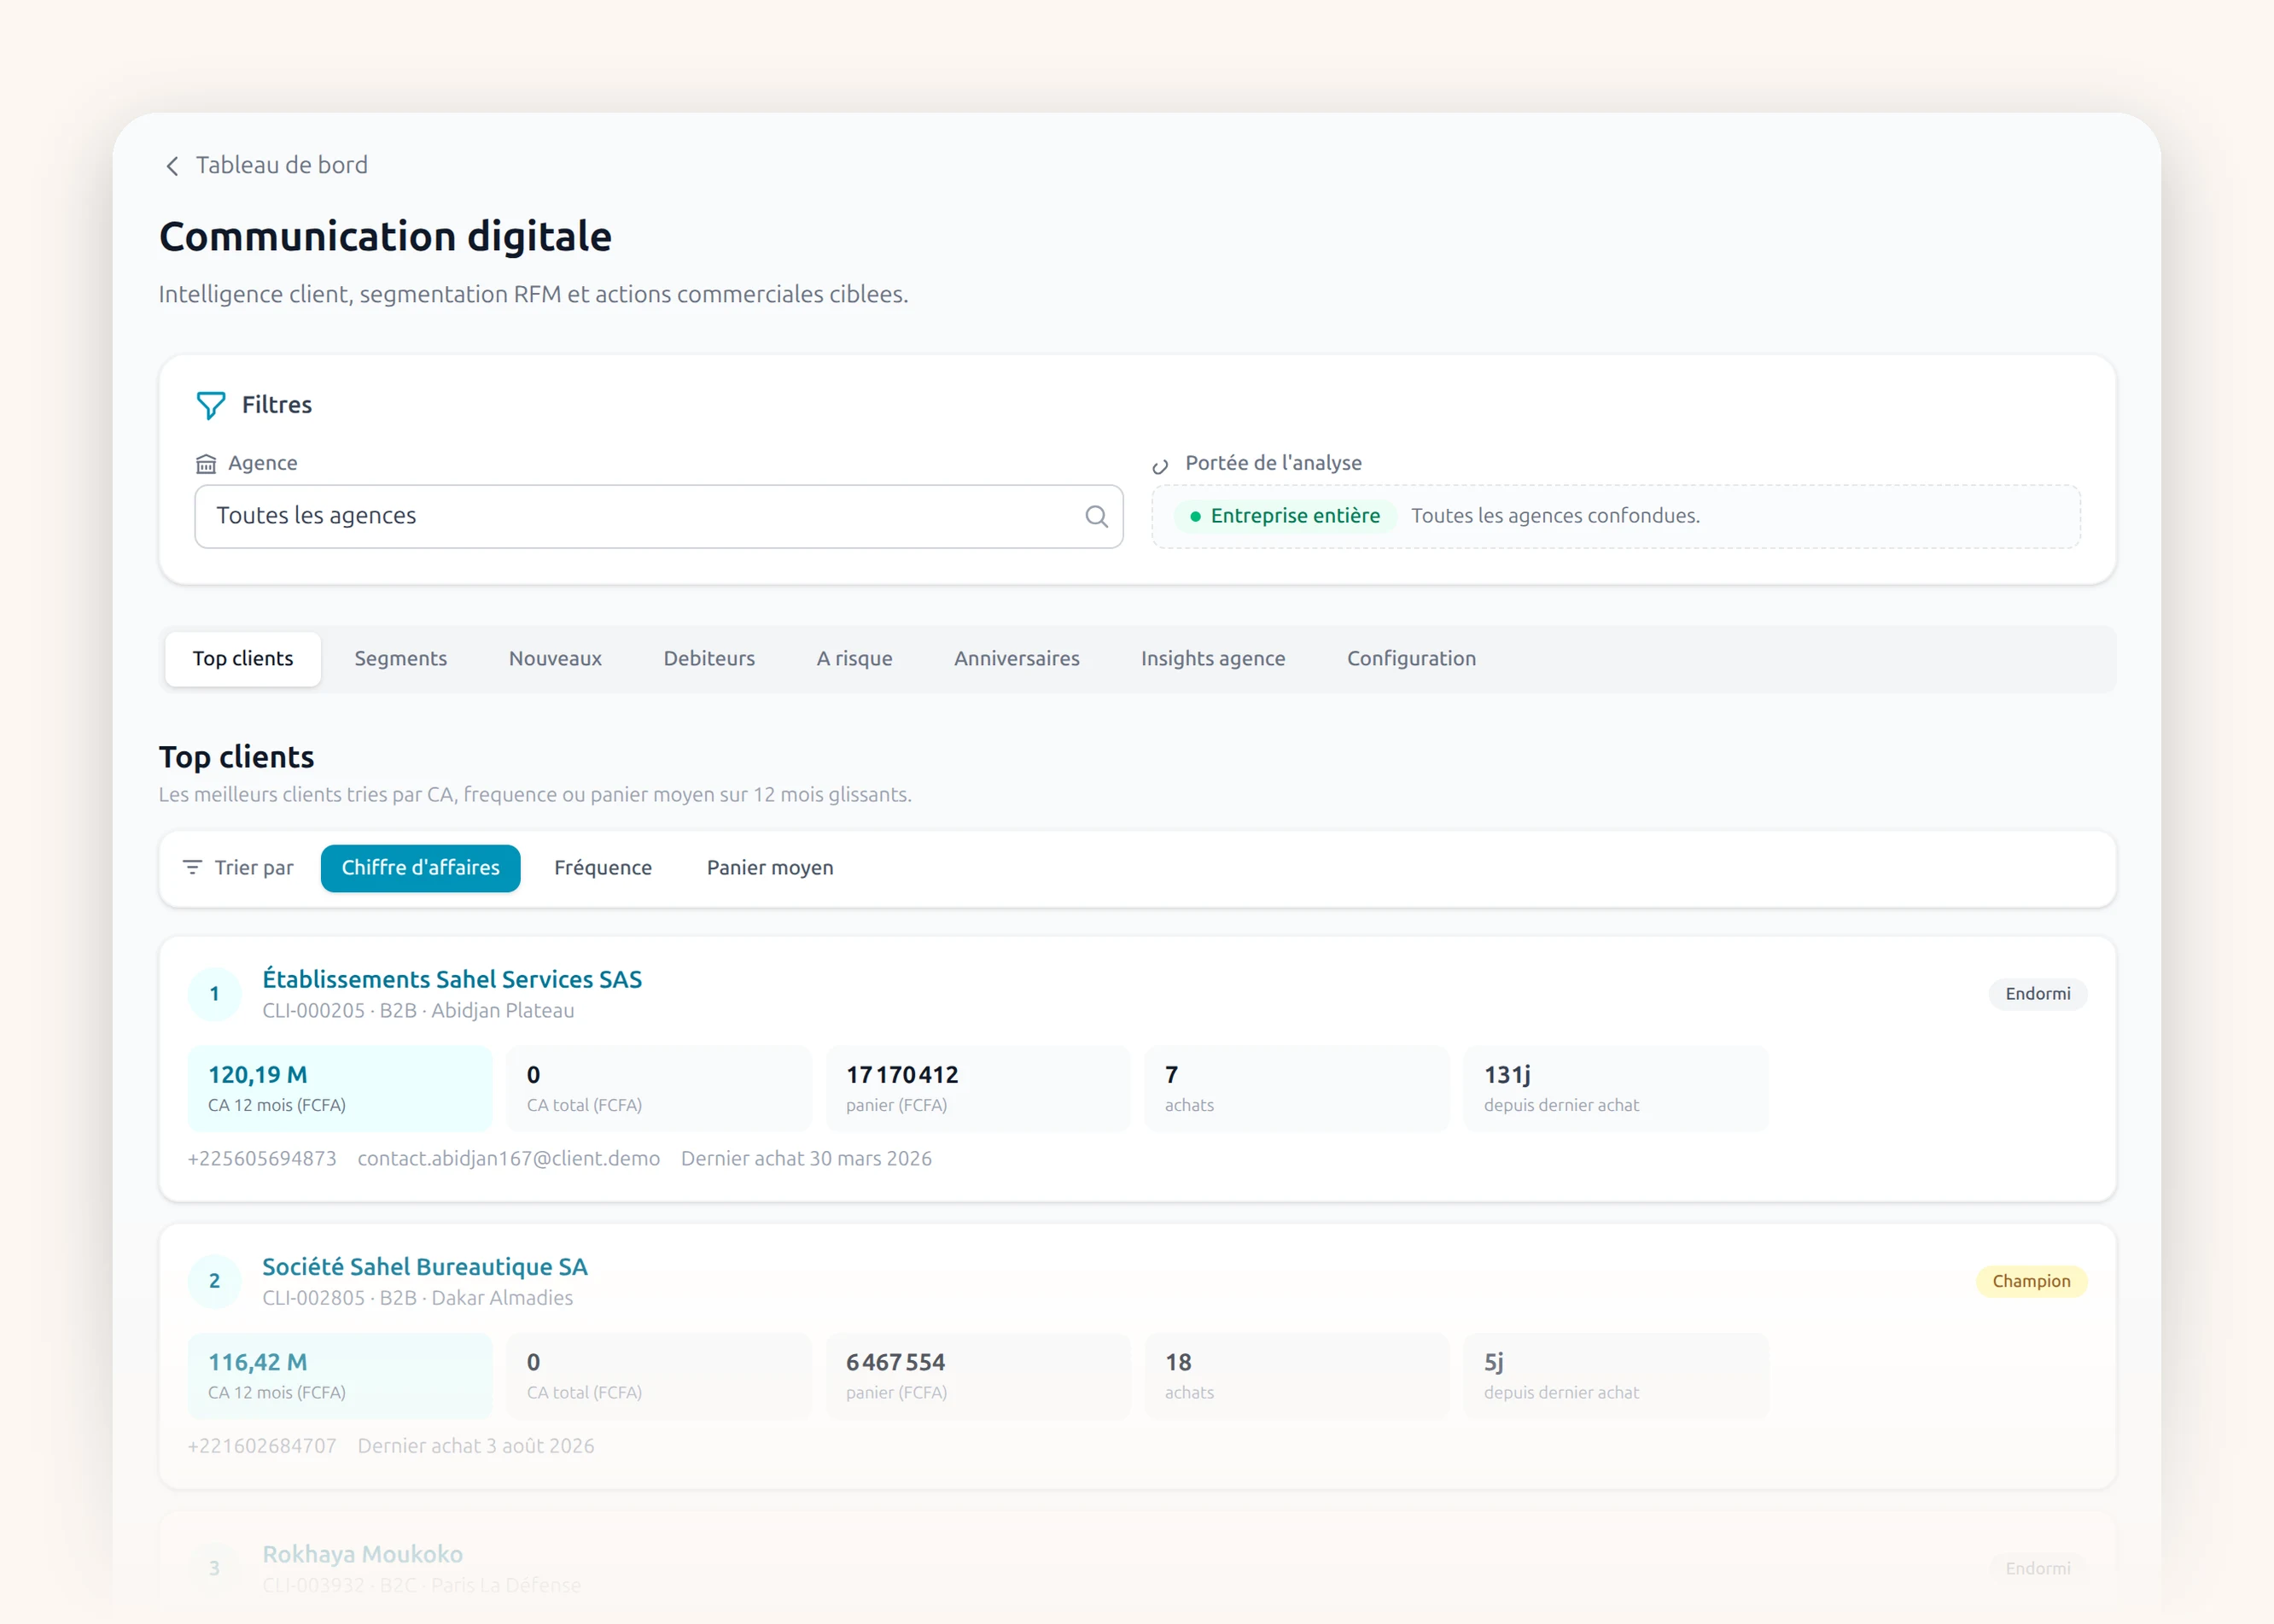Click the sort lines icon beside Trier par
Image resolution: width=2274 pixels, height=1624 pixels.
click(x=192, y=867)
